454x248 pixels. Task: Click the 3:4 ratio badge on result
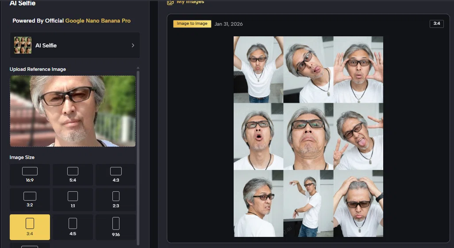[437, 23]
